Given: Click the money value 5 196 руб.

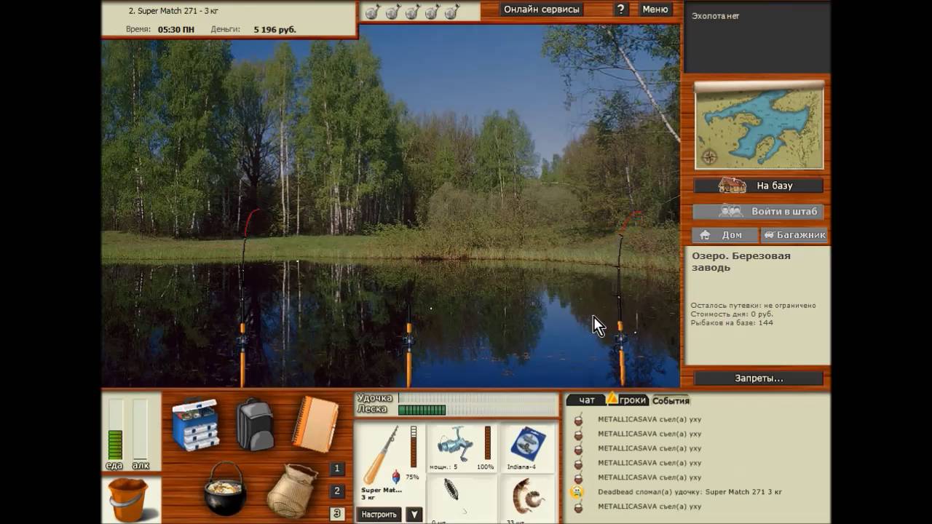Looking at the screenshot, I should [275, 30].
